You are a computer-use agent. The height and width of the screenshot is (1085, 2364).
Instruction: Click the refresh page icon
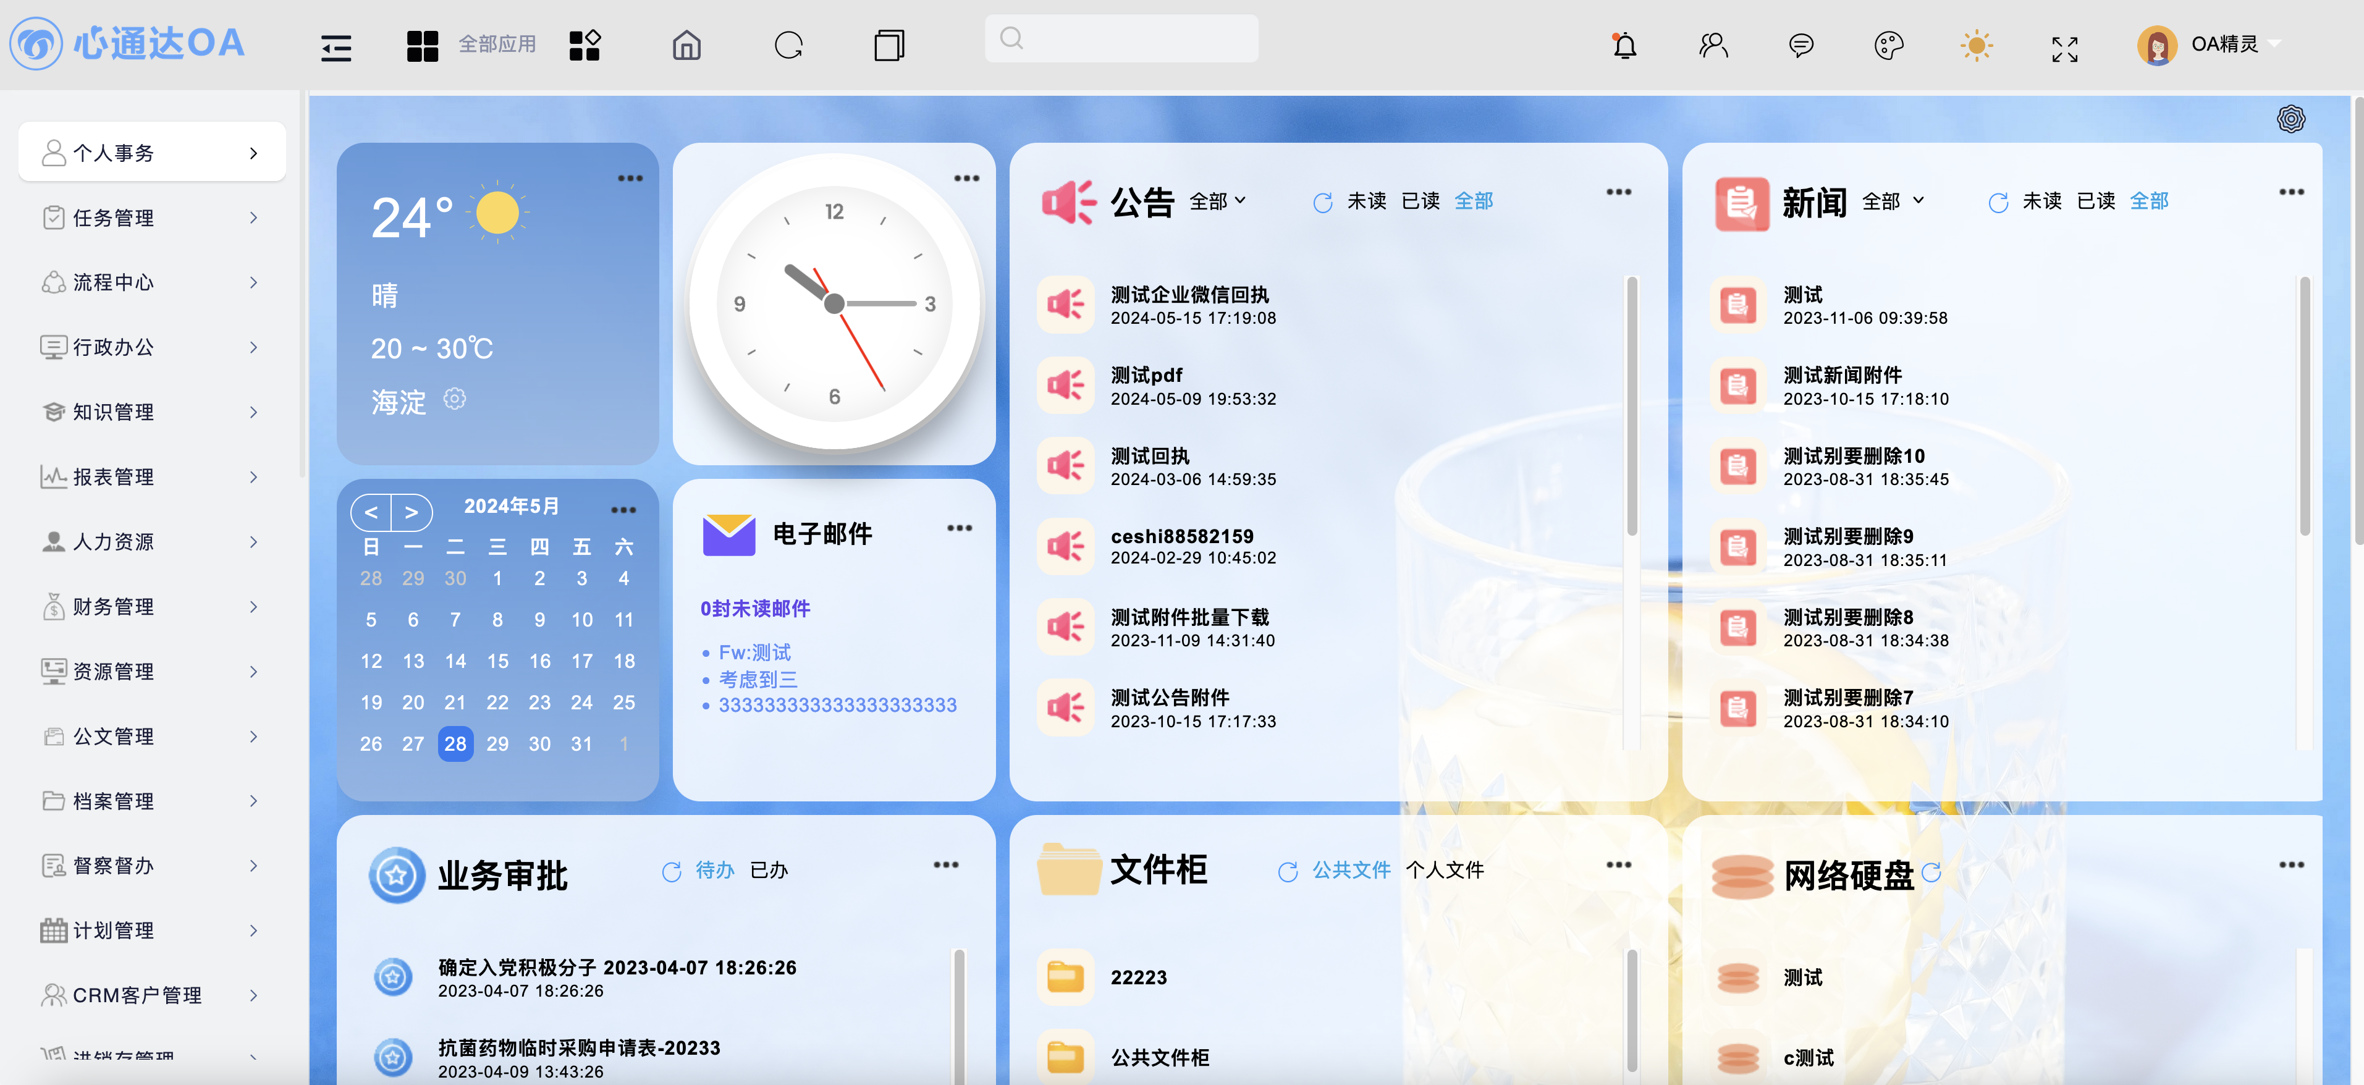[788, 45]
